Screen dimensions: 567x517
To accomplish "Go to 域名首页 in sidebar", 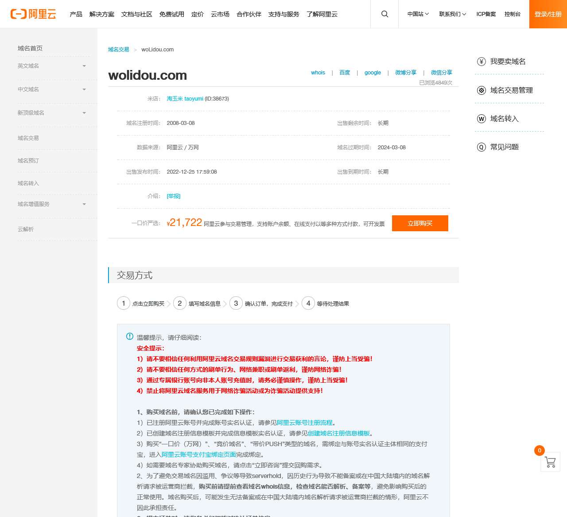I will (x=30, y=48).
